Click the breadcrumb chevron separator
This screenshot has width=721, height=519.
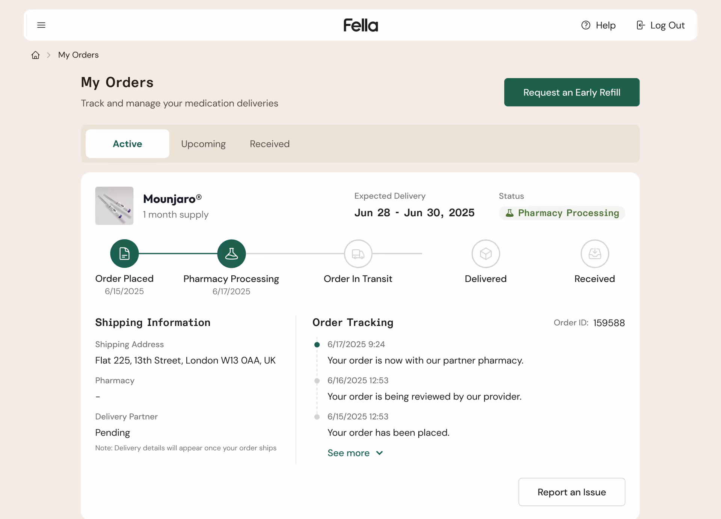click(x=48, y=55)
